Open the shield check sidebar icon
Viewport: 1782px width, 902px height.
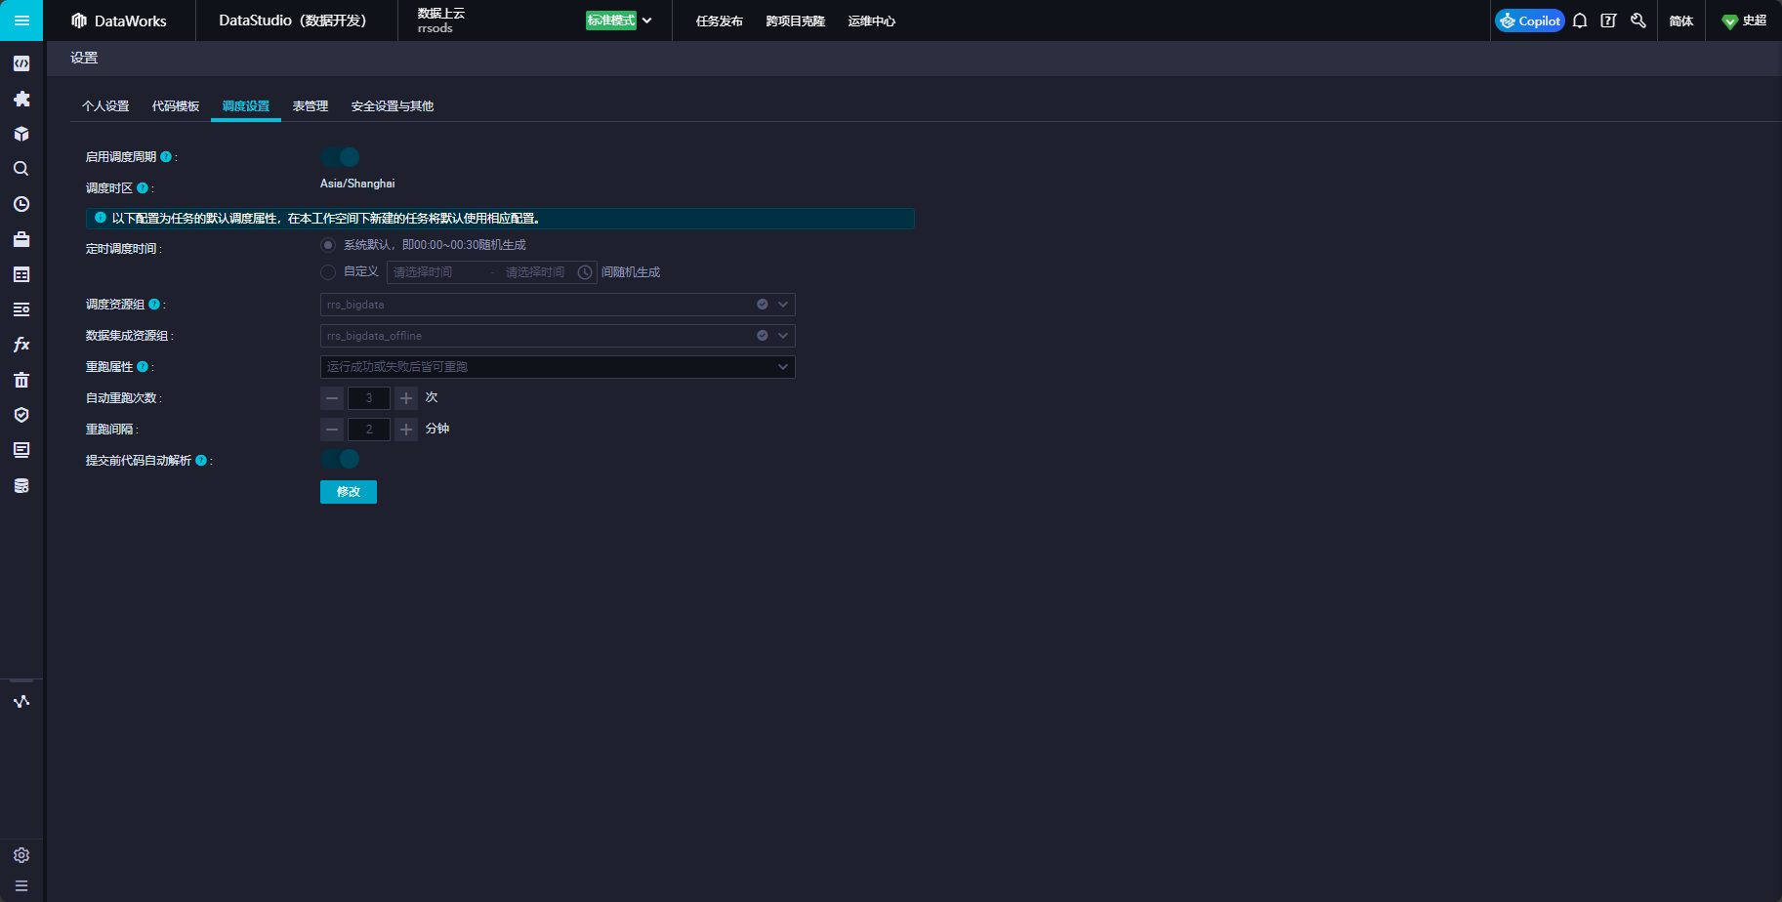21,415
